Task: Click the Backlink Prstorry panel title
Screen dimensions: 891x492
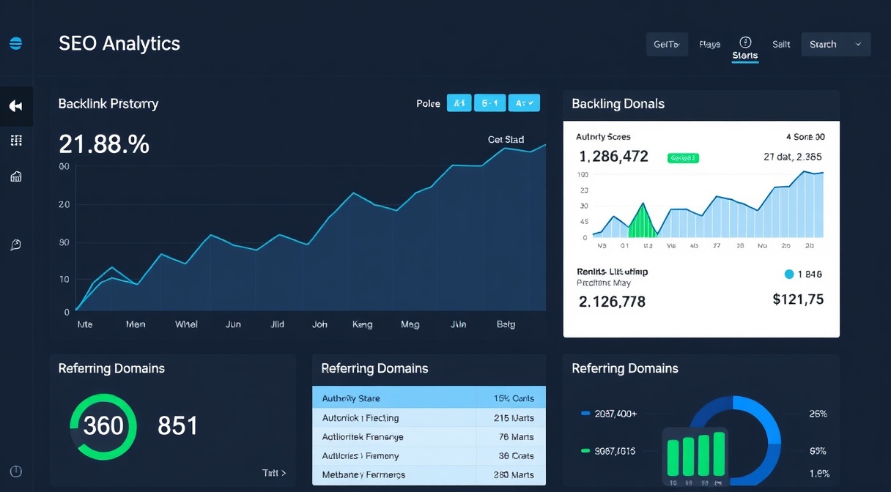Action: (x=108, y=103)
